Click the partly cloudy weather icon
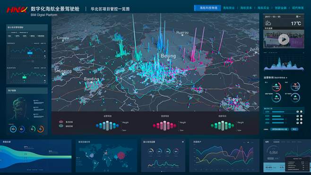Screen dimensions: 311x175 coord(268,23)
